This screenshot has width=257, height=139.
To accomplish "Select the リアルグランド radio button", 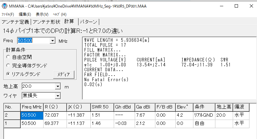I will pos(8,74).
